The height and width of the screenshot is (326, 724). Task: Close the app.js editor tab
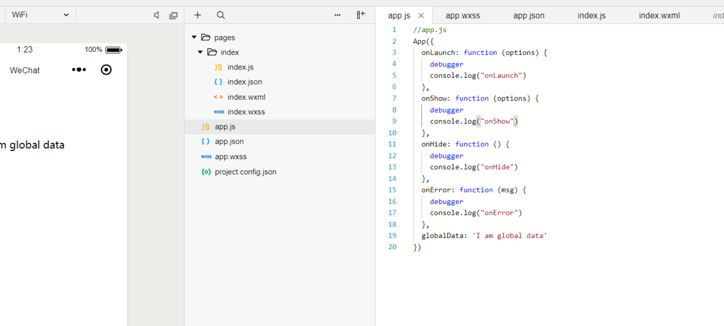pos(421,16)
